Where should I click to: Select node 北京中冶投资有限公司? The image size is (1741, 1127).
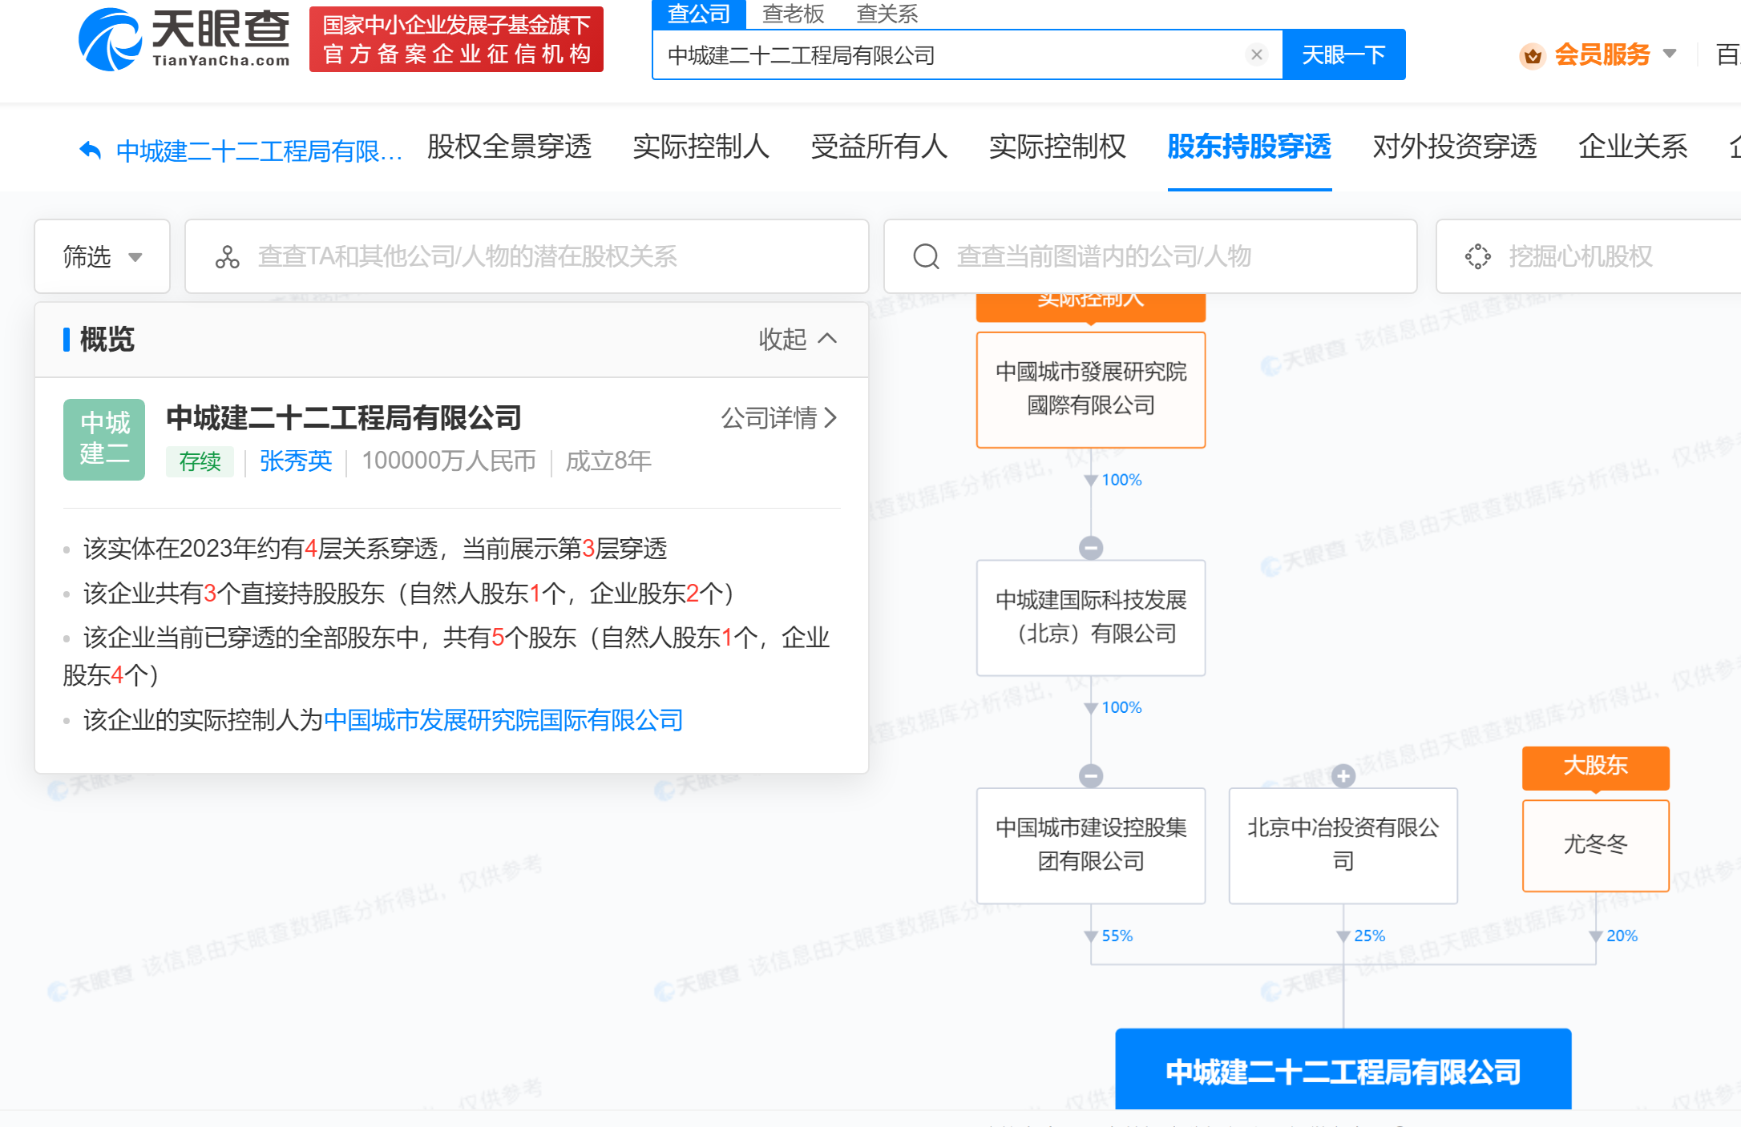tap(1343, 845)
